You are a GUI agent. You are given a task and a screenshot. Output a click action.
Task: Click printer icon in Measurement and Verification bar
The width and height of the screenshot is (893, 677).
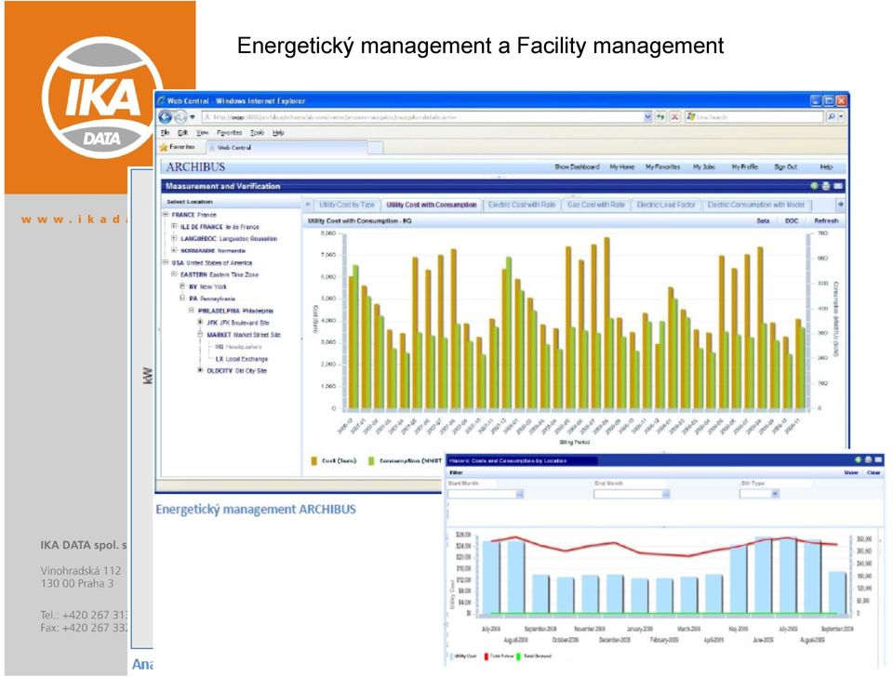point(826,186)
